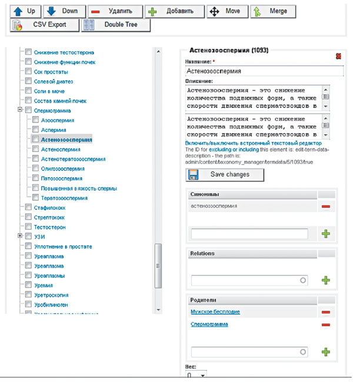This screenshot has height=383, width=353.
Task: Open CSV Export
Action: tap(45, 25)
